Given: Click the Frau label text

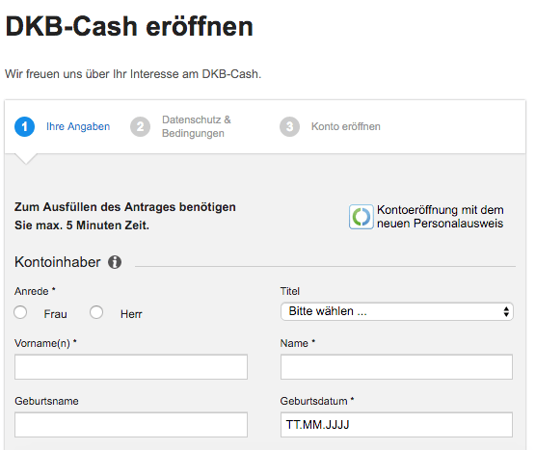Looking at the screenshot, I should (55, 314).
